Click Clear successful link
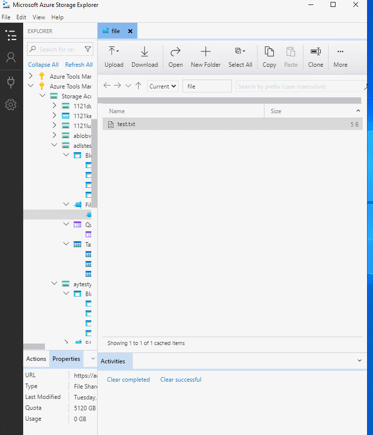 coord(181,380)
